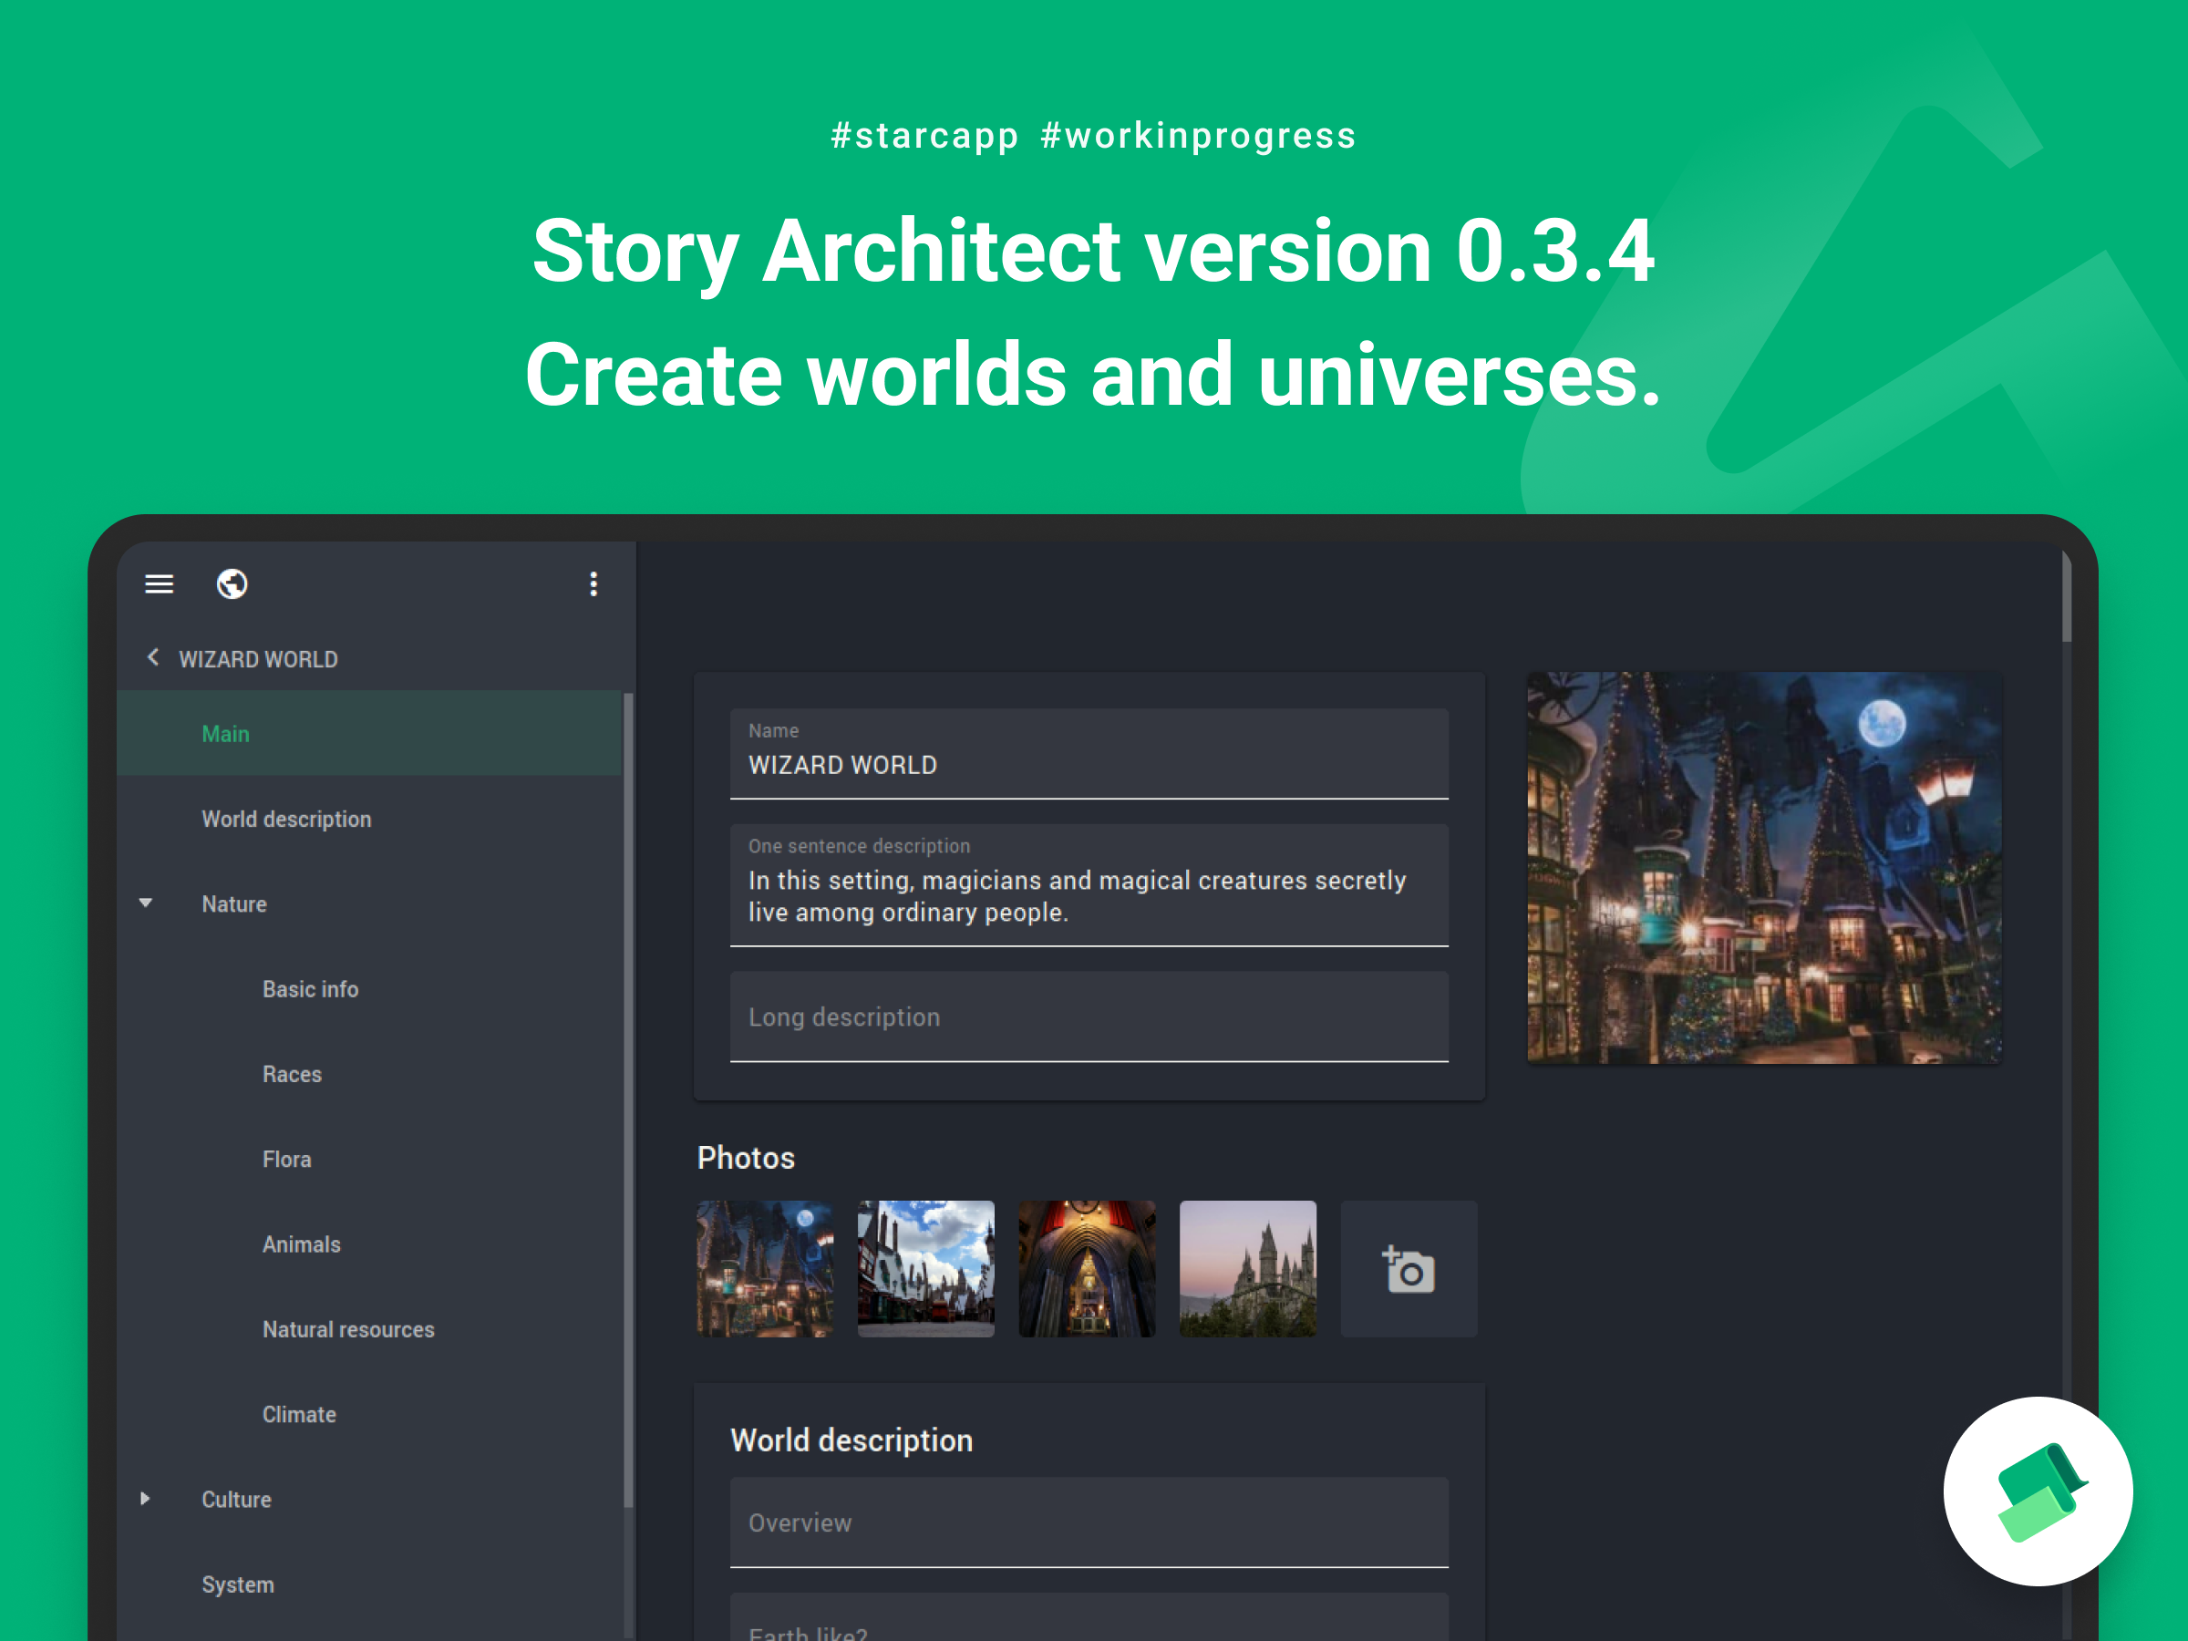Open the large world cover image
The height and width of the screenshot is (1641, 2188).
tap(1765, 868)
